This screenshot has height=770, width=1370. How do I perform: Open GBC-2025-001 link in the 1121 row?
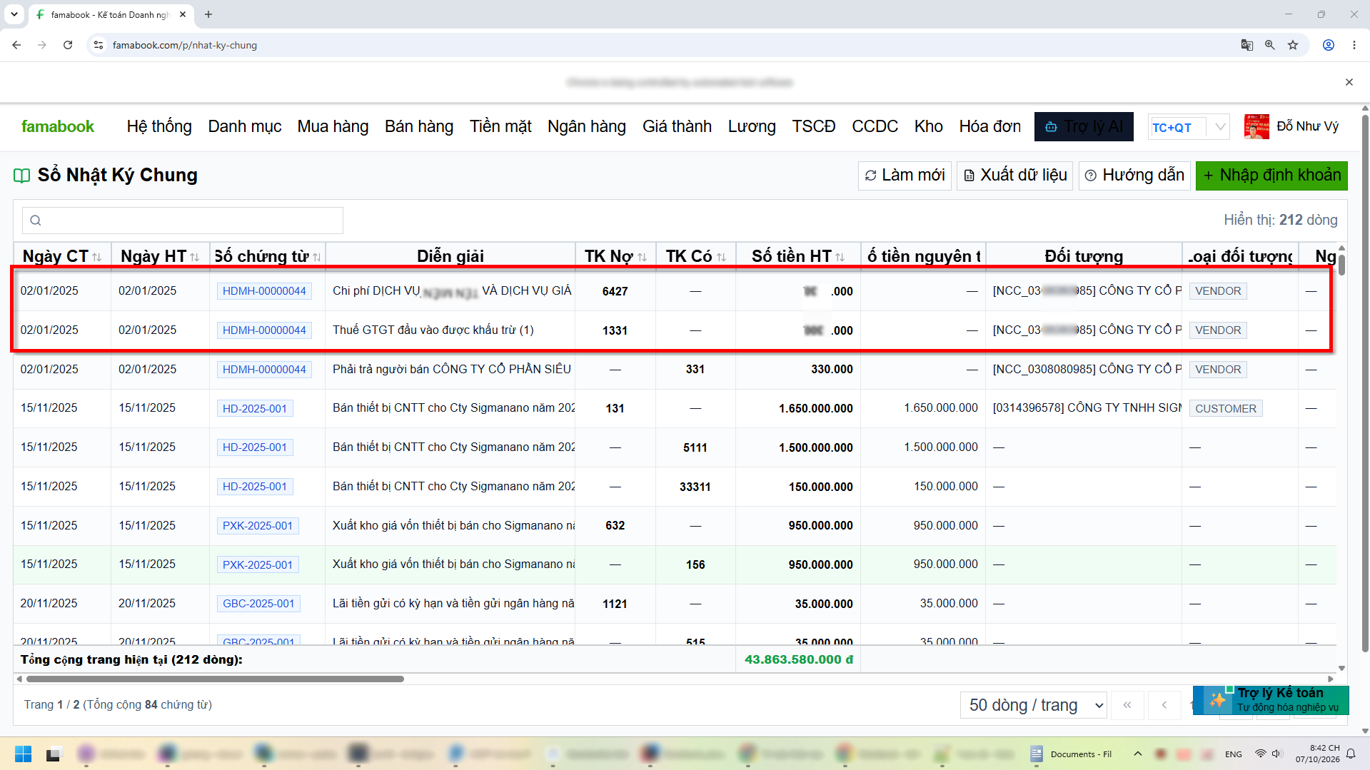click(x=258, y=604)
